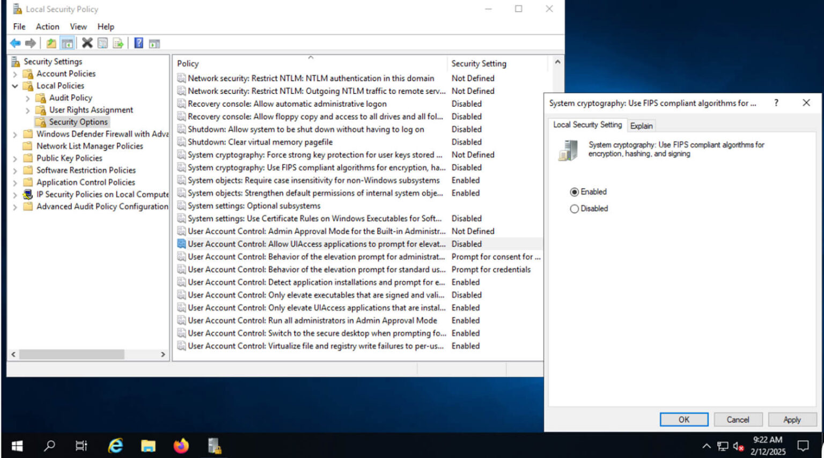Screen dimensions: 824x458
Task: Open Firefox from the taskbar
Action: pyautogui.click(x=181, y=446)
